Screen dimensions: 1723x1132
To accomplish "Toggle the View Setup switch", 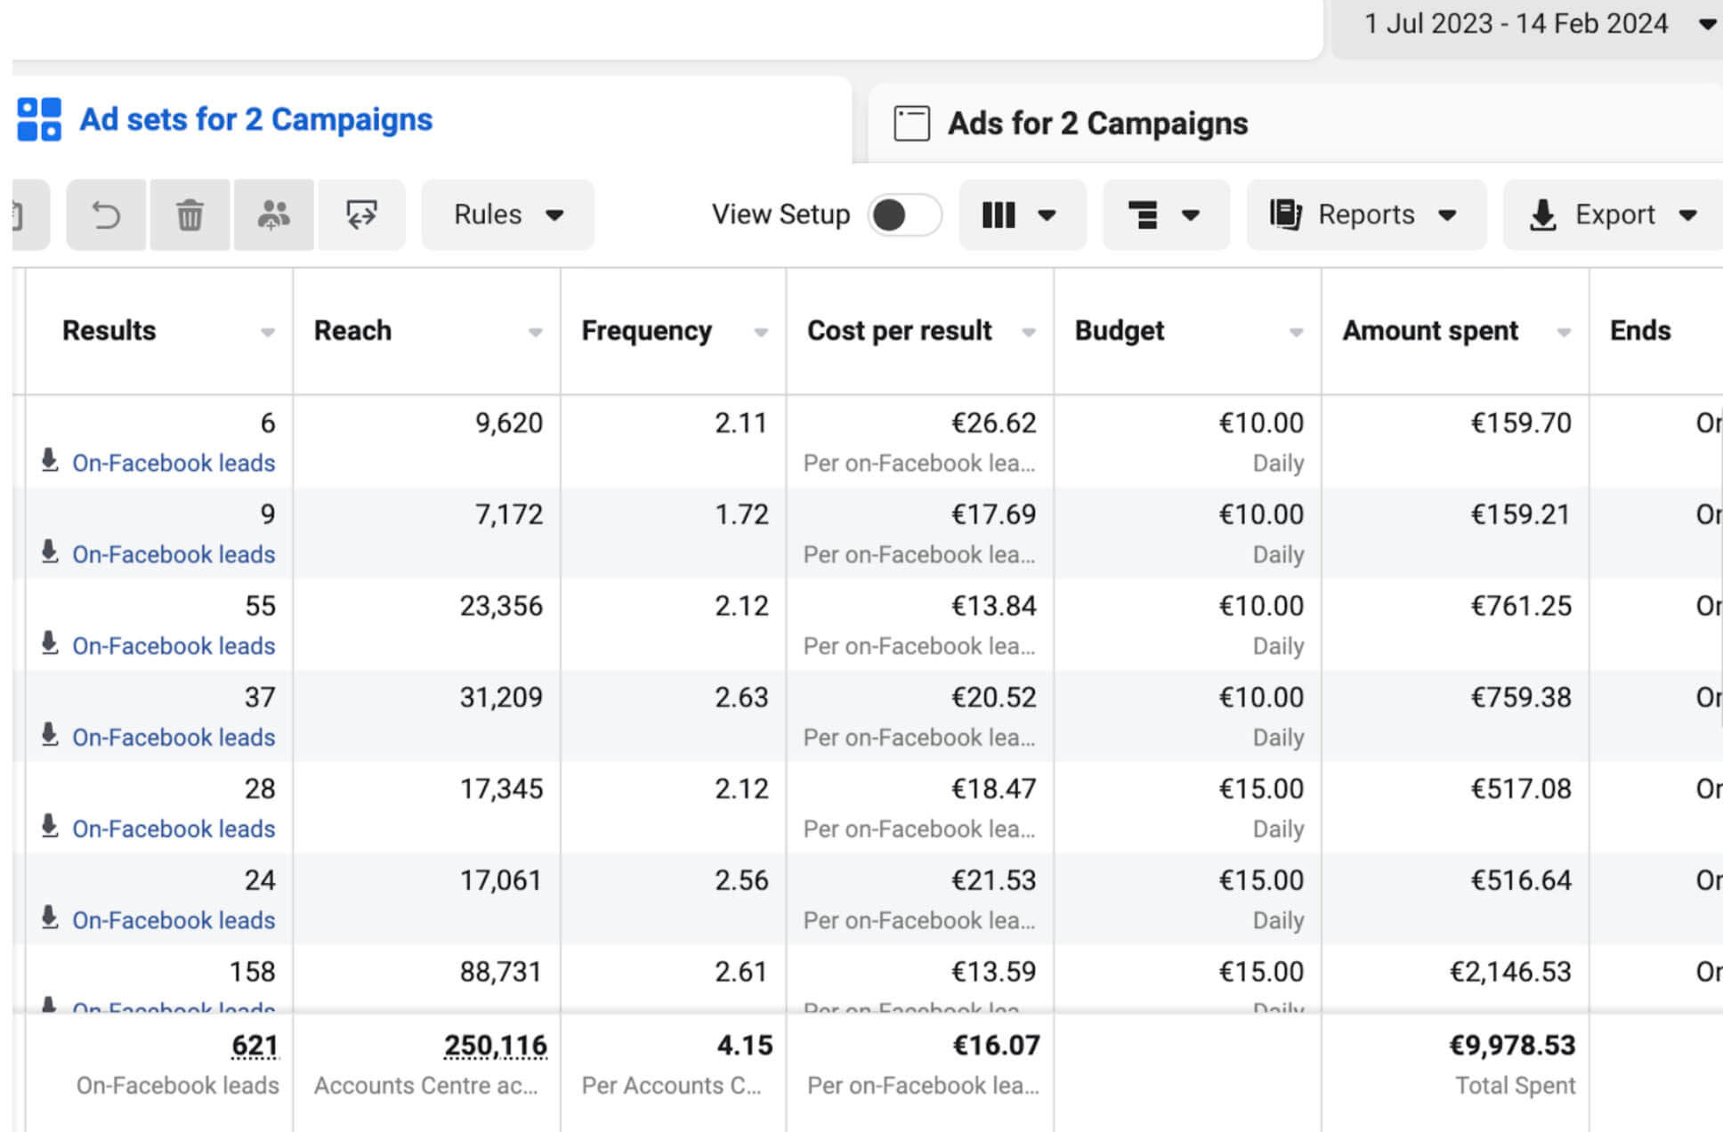I will pos(904,214).
